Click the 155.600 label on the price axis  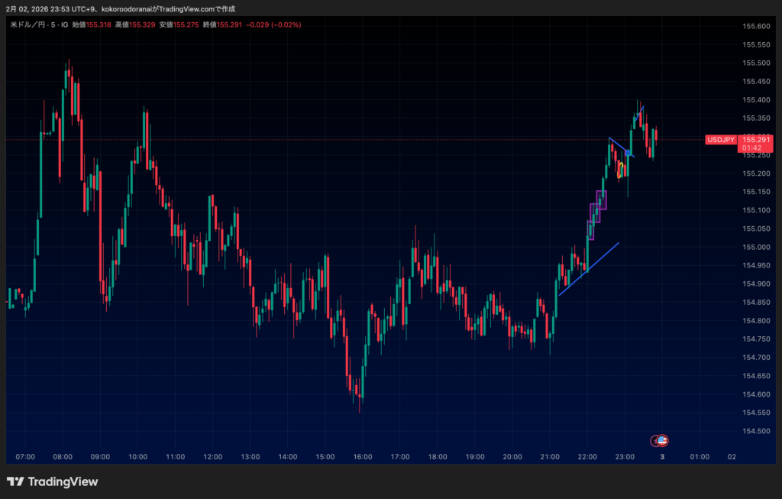click(755, 26)
